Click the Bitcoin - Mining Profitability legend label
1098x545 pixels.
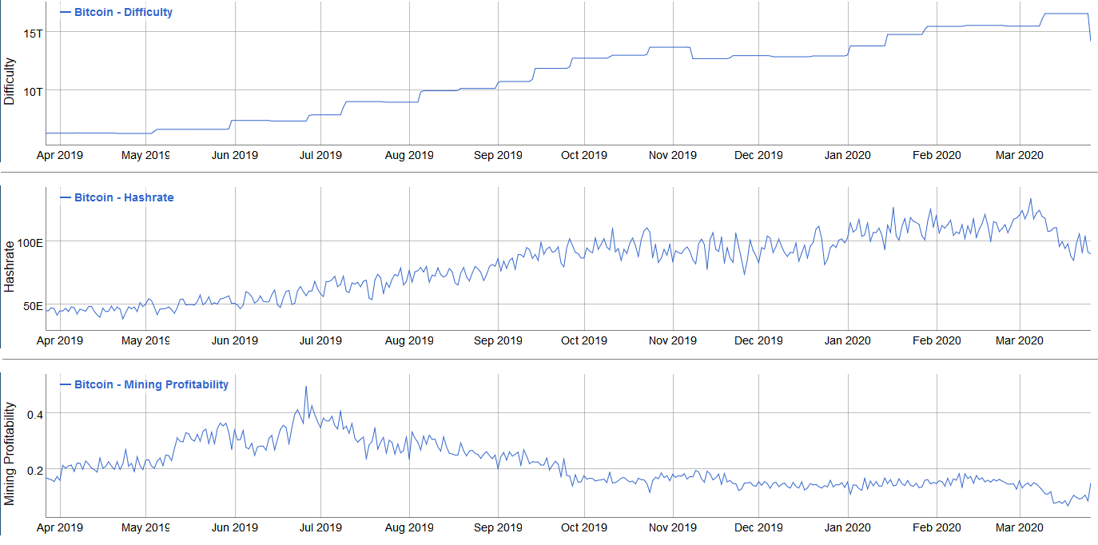[151, 384]
